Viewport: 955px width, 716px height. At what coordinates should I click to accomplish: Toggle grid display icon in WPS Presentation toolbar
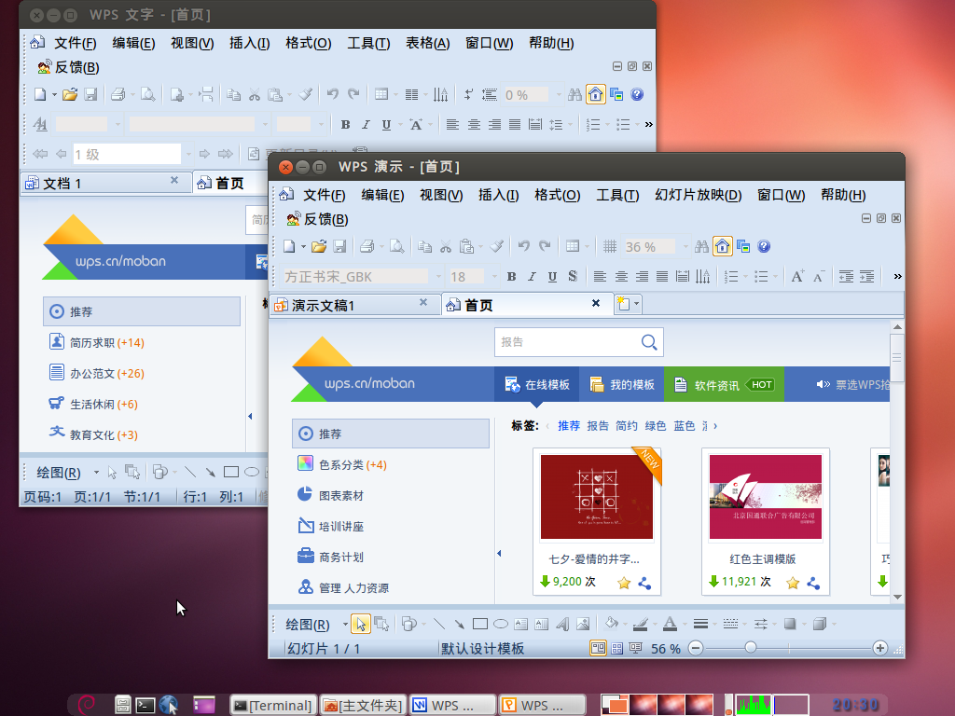(x=610, y=246)
